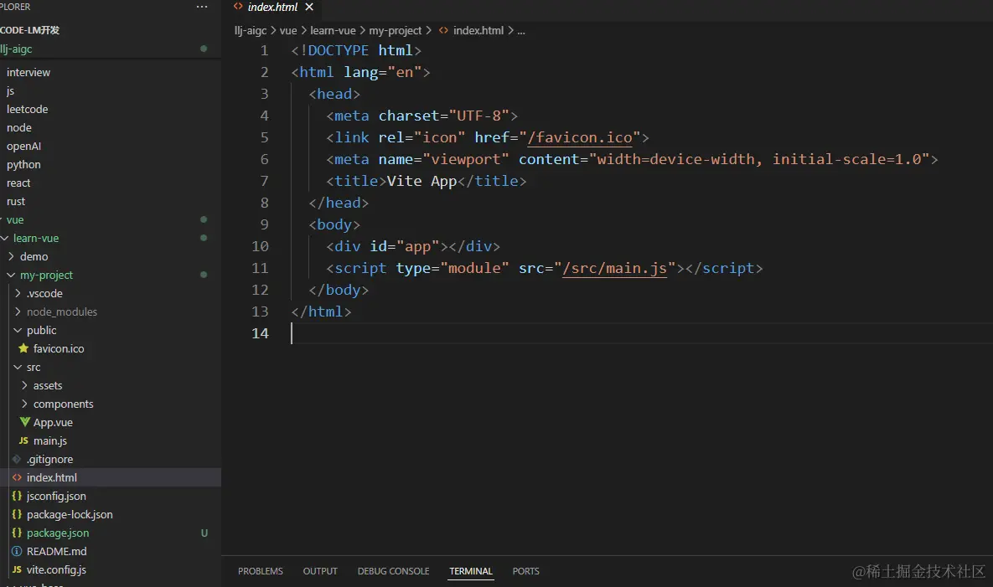Click the HTML icon beside index.html in tree
Screen dimensions: 993x587
[x=17, y=477]
